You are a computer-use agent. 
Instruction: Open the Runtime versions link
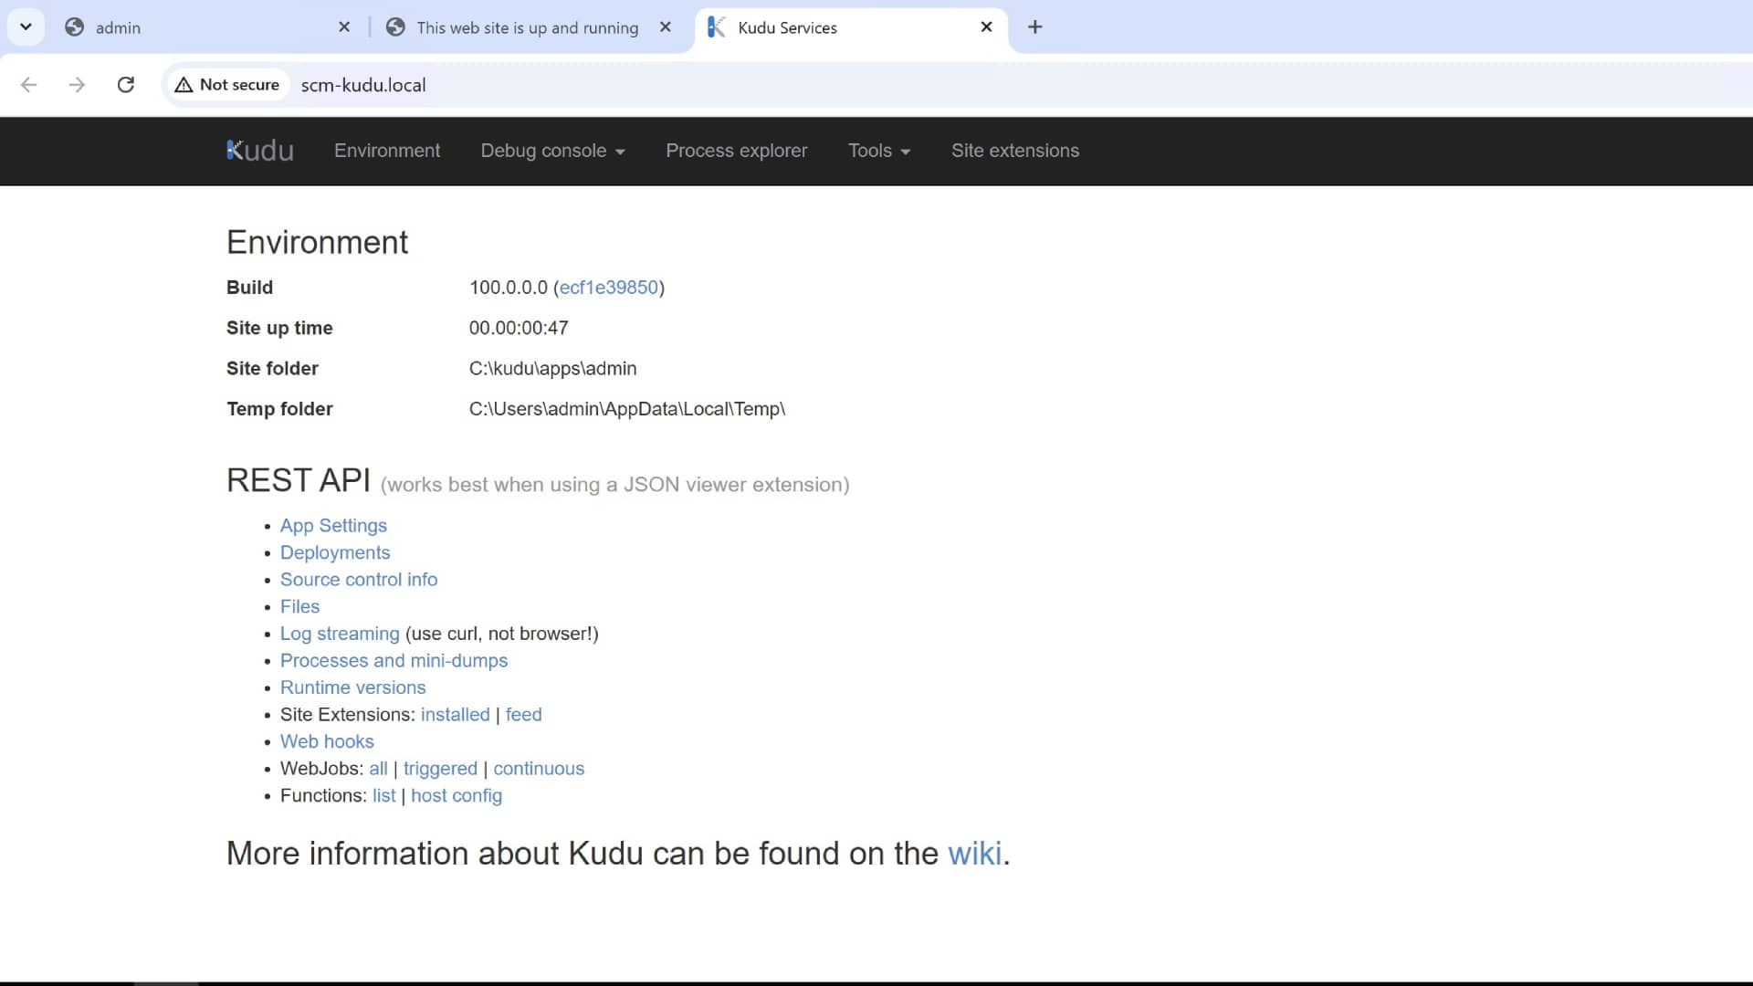coord(352,687)
